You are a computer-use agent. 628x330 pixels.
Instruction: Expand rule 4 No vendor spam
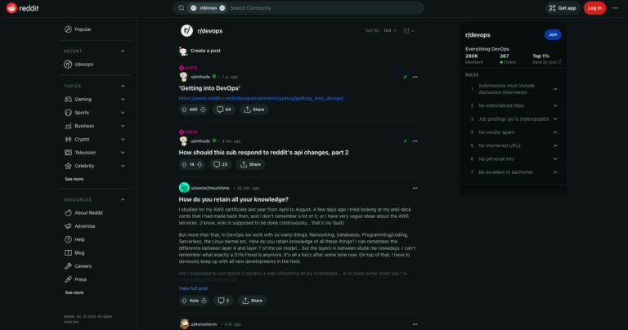pyautogui.click(x=555, y=132)
